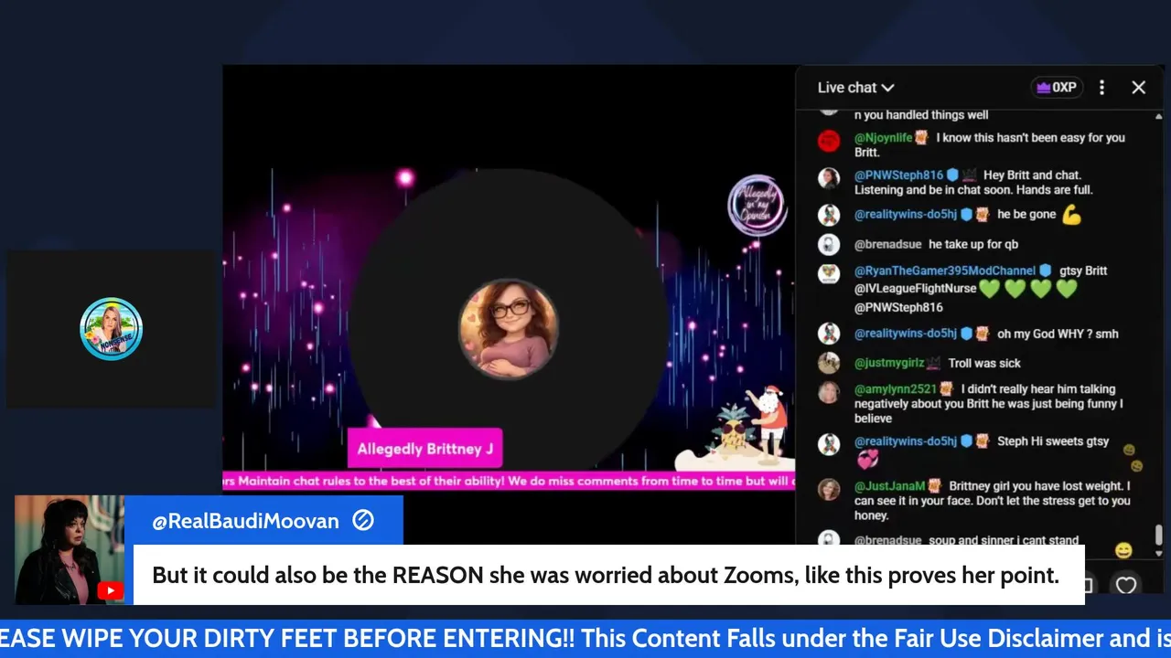Image resolution: width=1171 pixels, height=658 pixels.
Task: Click the @IVLeagueFlightNurse mention
Action: pyautogui.click(x=915, y=289)
